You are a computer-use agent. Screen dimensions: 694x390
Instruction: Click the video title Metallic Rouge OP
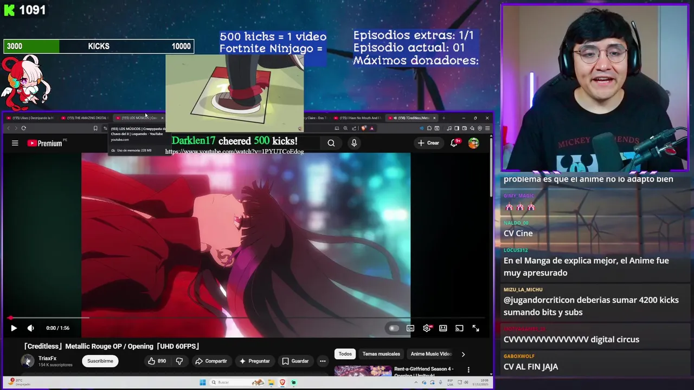[x=111, y=346]
